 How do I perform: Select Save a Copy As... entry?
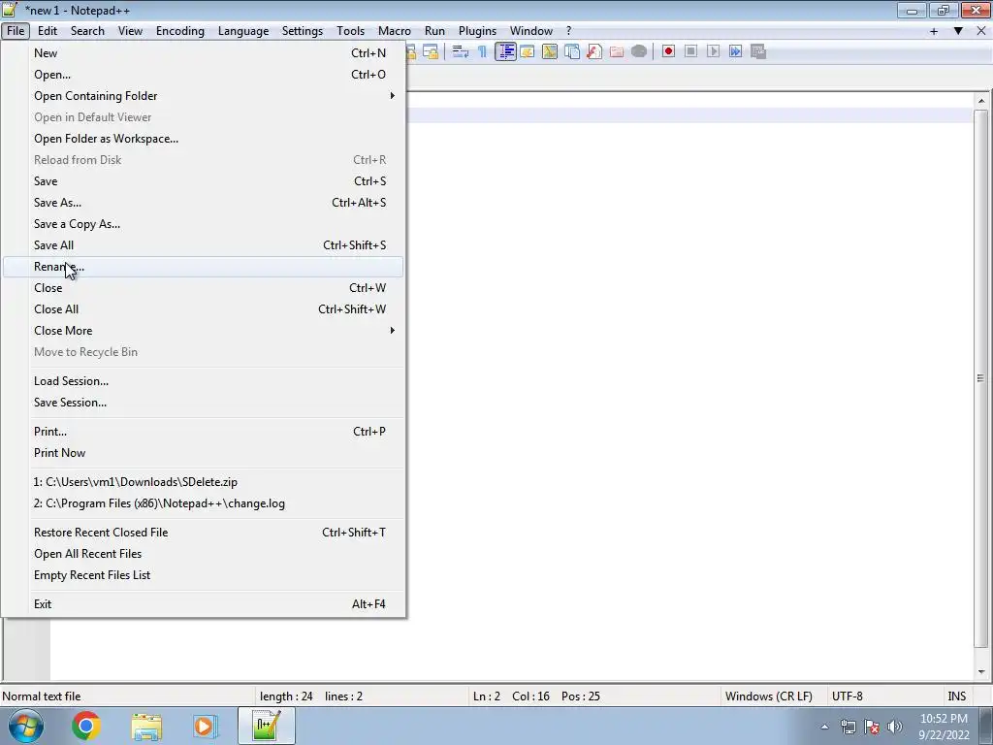coord(203,224)
